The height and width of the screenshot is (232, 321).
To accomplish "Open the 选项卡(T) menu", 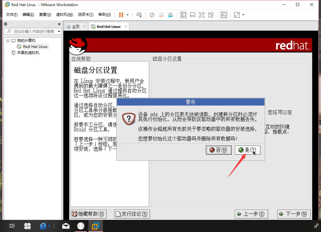I will [x=86, y=15].
